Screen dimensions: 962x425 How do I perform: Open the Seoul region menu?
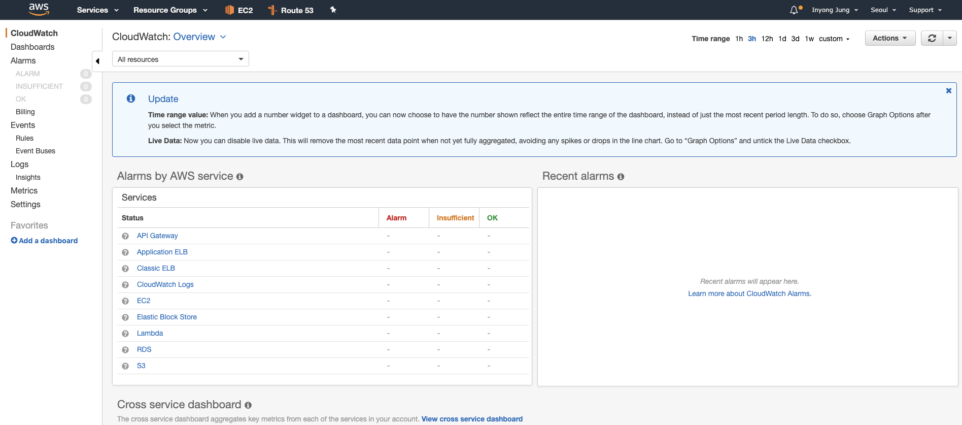point(883,10)
